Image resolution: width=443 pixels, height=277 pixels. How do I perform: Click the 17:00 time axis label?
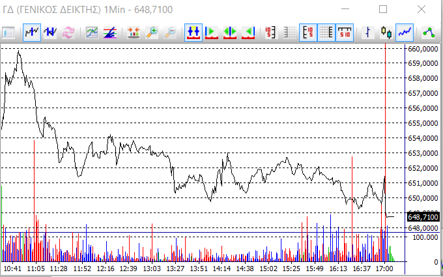(x=384, y=269)
